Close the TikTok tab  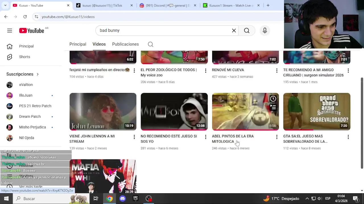[131, 5]
